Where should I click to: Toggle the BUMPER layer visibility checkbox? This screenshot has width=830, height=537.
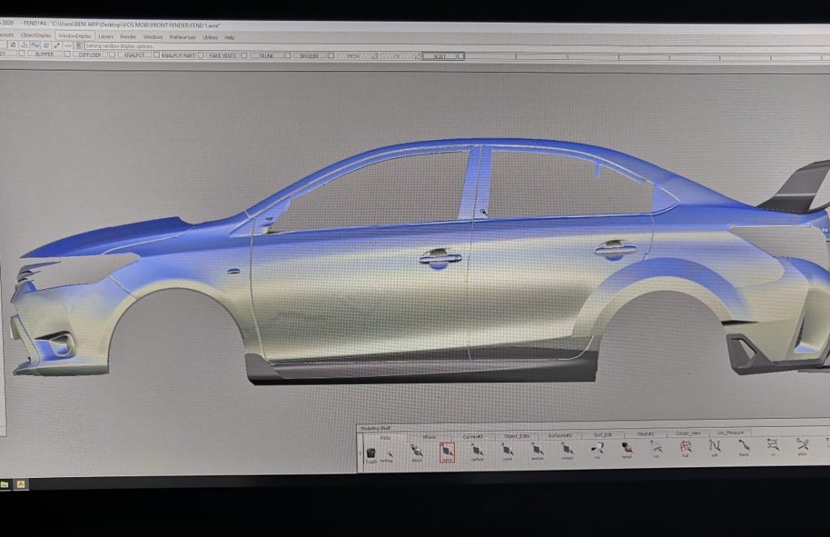point(24,54)
